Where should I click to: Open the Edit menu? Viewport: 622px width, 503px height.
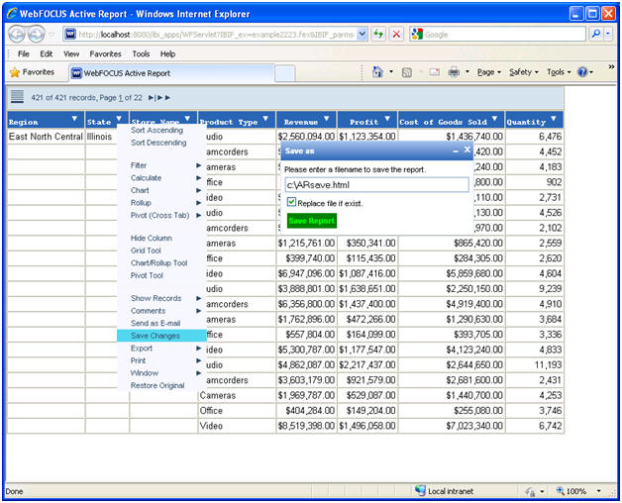click(46, 53)
